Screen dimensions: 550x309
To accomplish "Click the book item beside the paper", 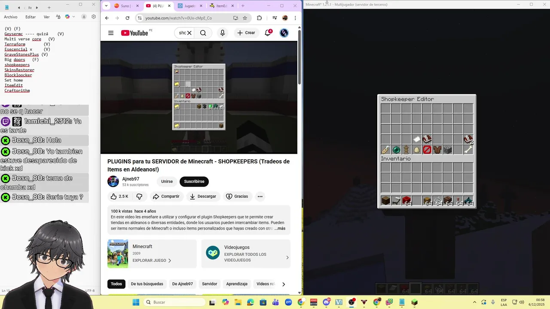I will [427, 139].
